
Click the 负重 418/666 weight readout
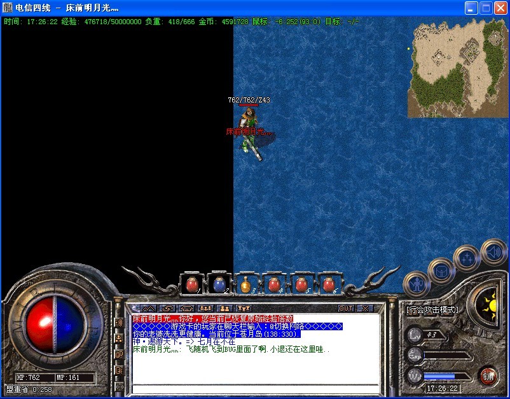pos(170,22)
